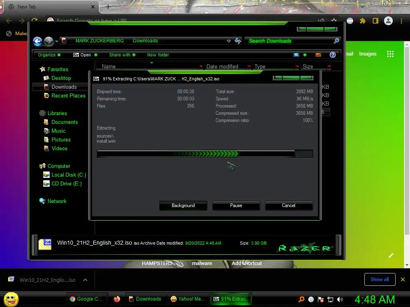Select Downloads in the navigation pane
This screenshot has width=410, height=307.
[x=60, y=87]
